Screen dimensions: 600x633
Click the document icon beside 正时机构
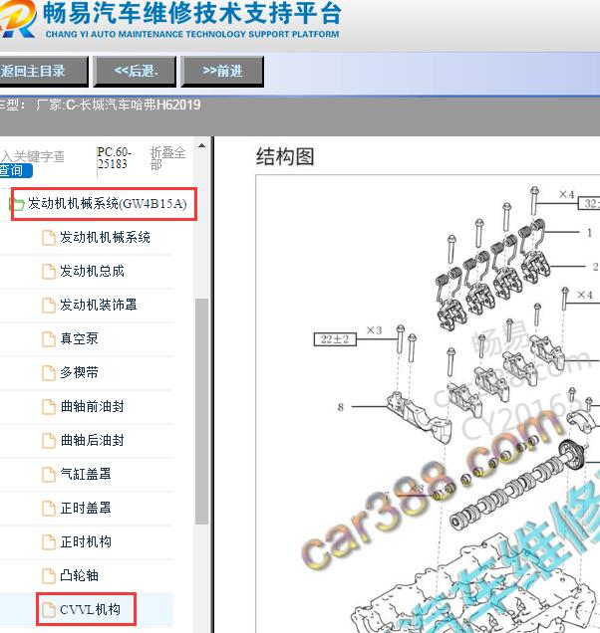click(49, 542)
